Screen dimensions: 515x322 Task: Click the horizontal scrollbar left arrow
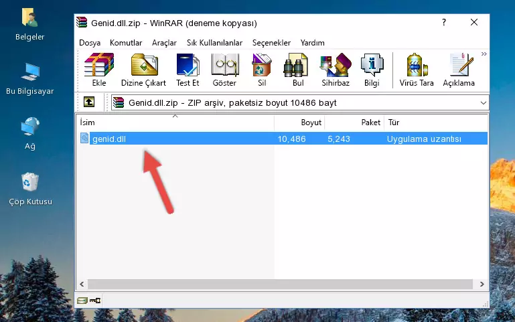[82, 284]
